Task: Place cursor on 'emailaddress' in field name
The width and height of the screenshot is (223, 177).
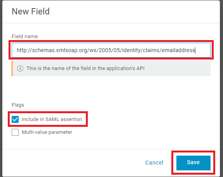Action: (178, 50)
